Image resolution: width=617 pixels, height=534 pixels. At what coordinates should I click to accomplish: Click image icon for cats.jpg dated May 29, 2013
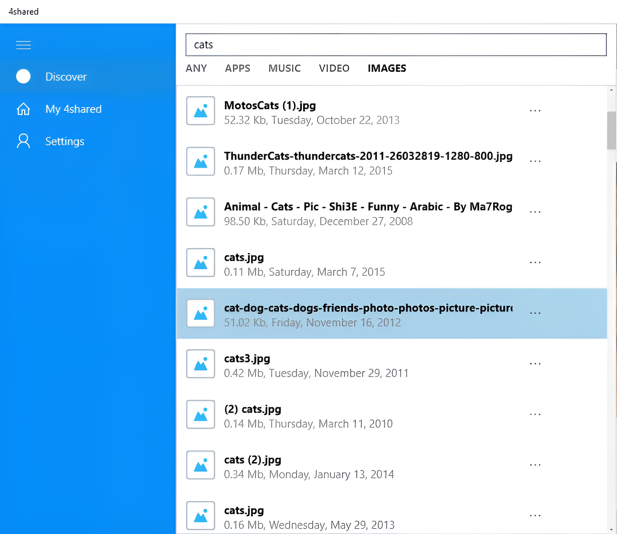pyautogui.click(x=201, y=515)
